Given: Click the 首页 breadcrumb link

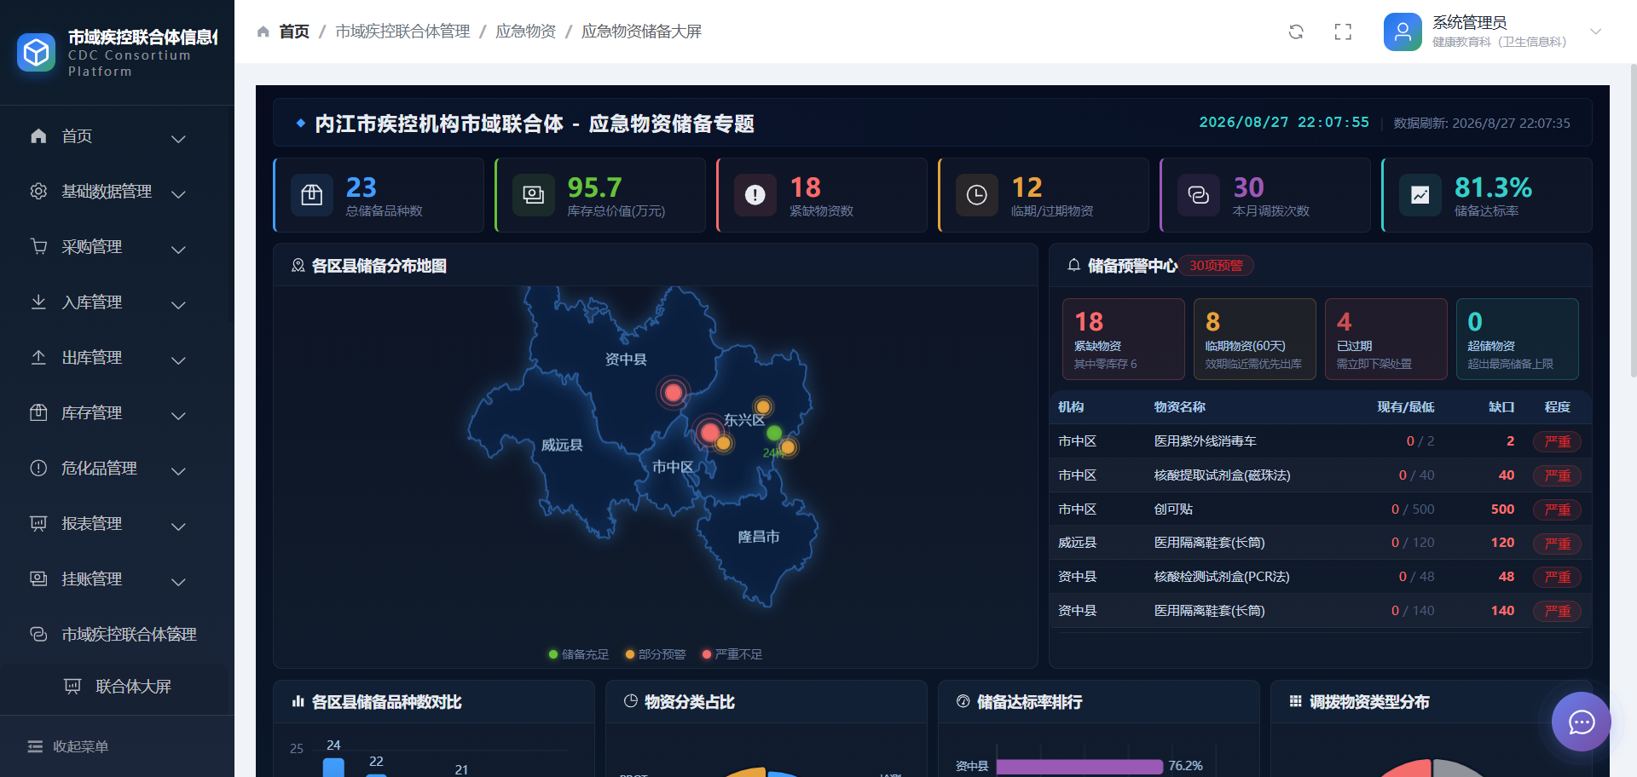Looking at the screenshot, I should click(x=294, y=32).
